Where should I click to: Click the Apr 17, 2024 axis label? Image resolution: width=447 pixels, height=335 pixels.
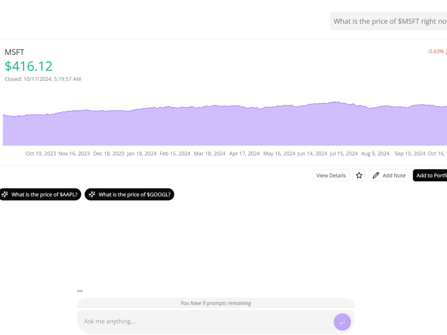pos(245,154)
